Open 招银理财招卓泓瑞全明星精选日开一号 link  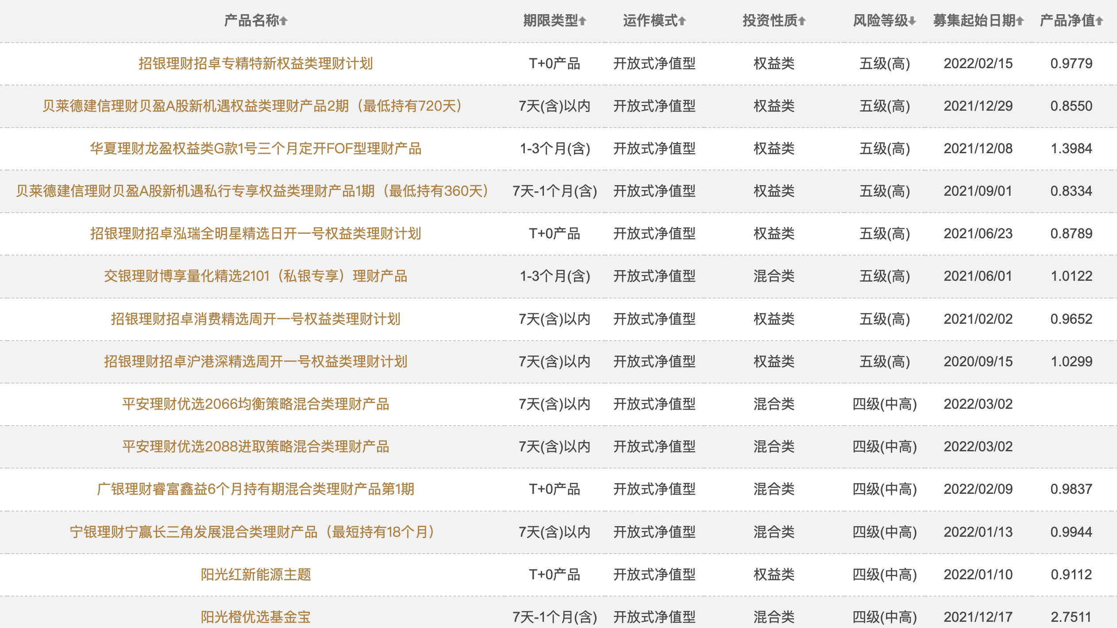click(x=256, y=233)
